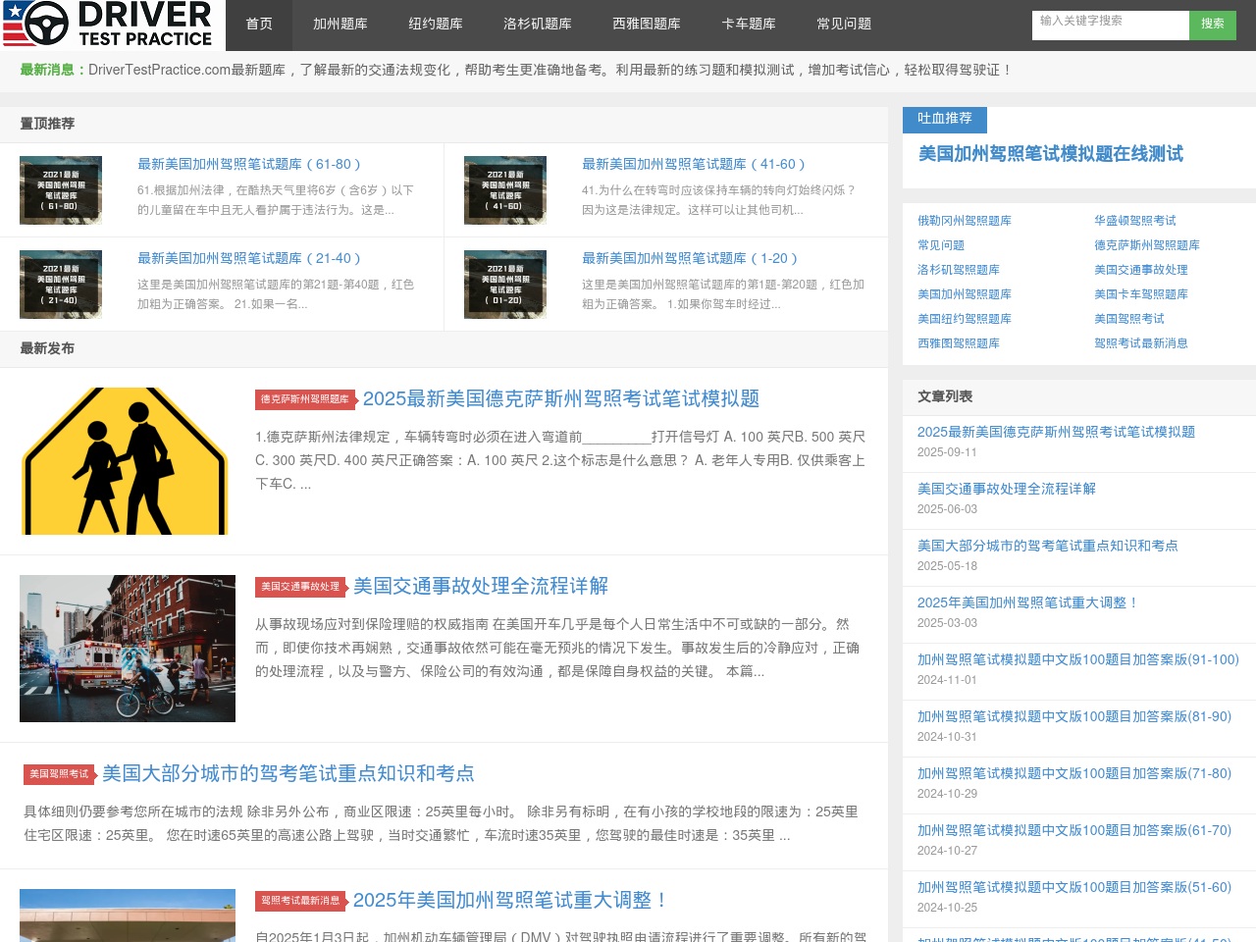Open article list item 2025年美国加州驾照笔试重大调整！
Screen dimensions: 1256x942
pyautogui.click(x=1028, y=602)
